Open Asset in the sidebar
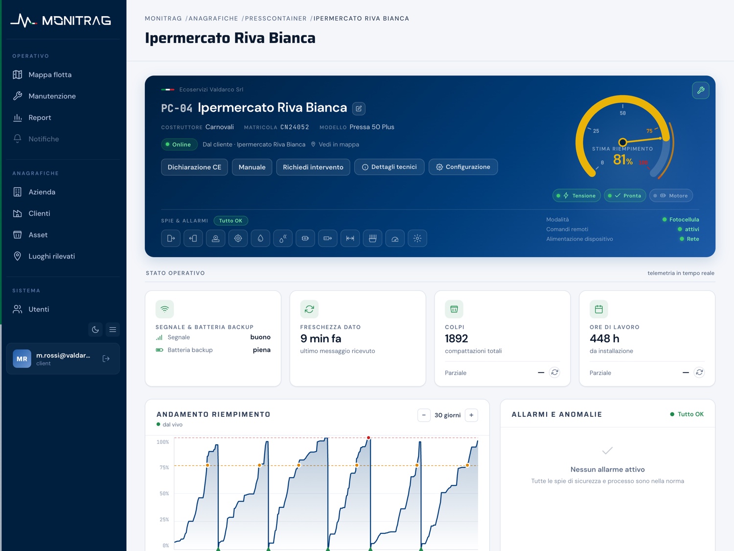 pos(63,235)
